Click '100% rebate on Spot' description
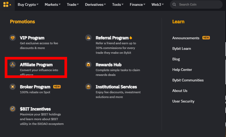226x137 pixels. [x=35, y=92]
